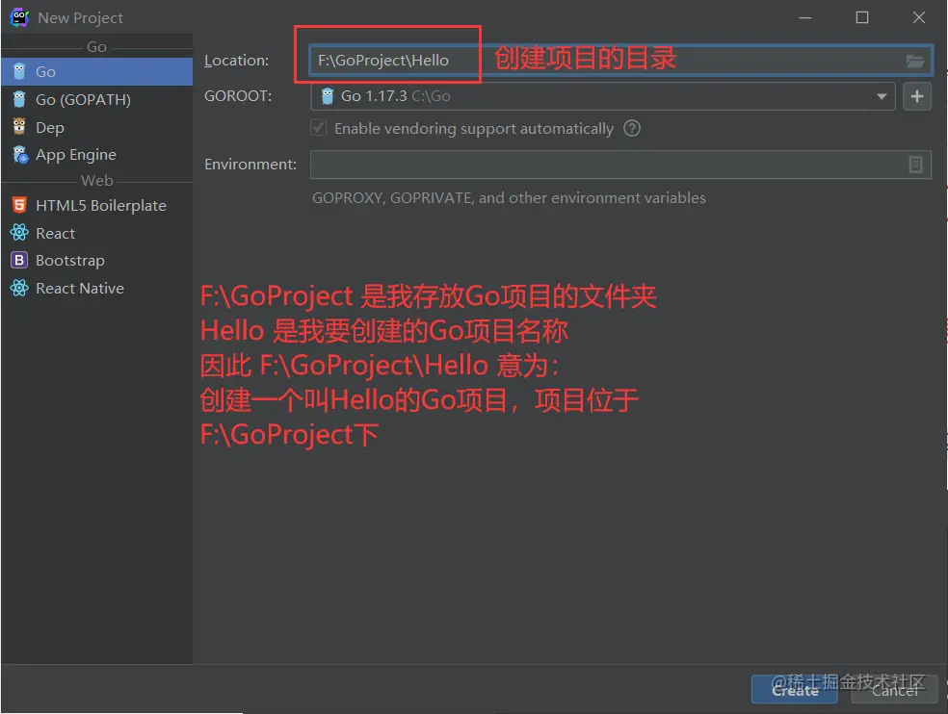
Task: Maximize the New Project window
Action: tap(862, 17)
